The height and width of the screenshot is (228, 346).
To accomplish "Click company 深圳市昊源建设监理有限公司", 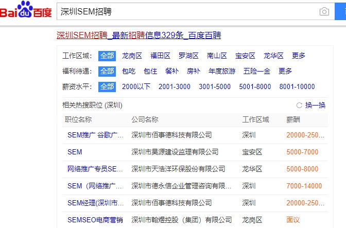I will (x=175, y=152).
